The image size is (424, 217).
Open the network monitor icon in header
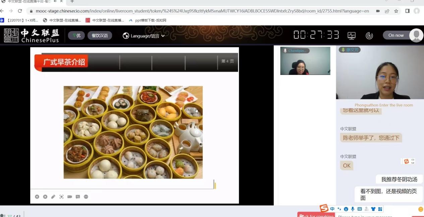[x=351, y=35]
